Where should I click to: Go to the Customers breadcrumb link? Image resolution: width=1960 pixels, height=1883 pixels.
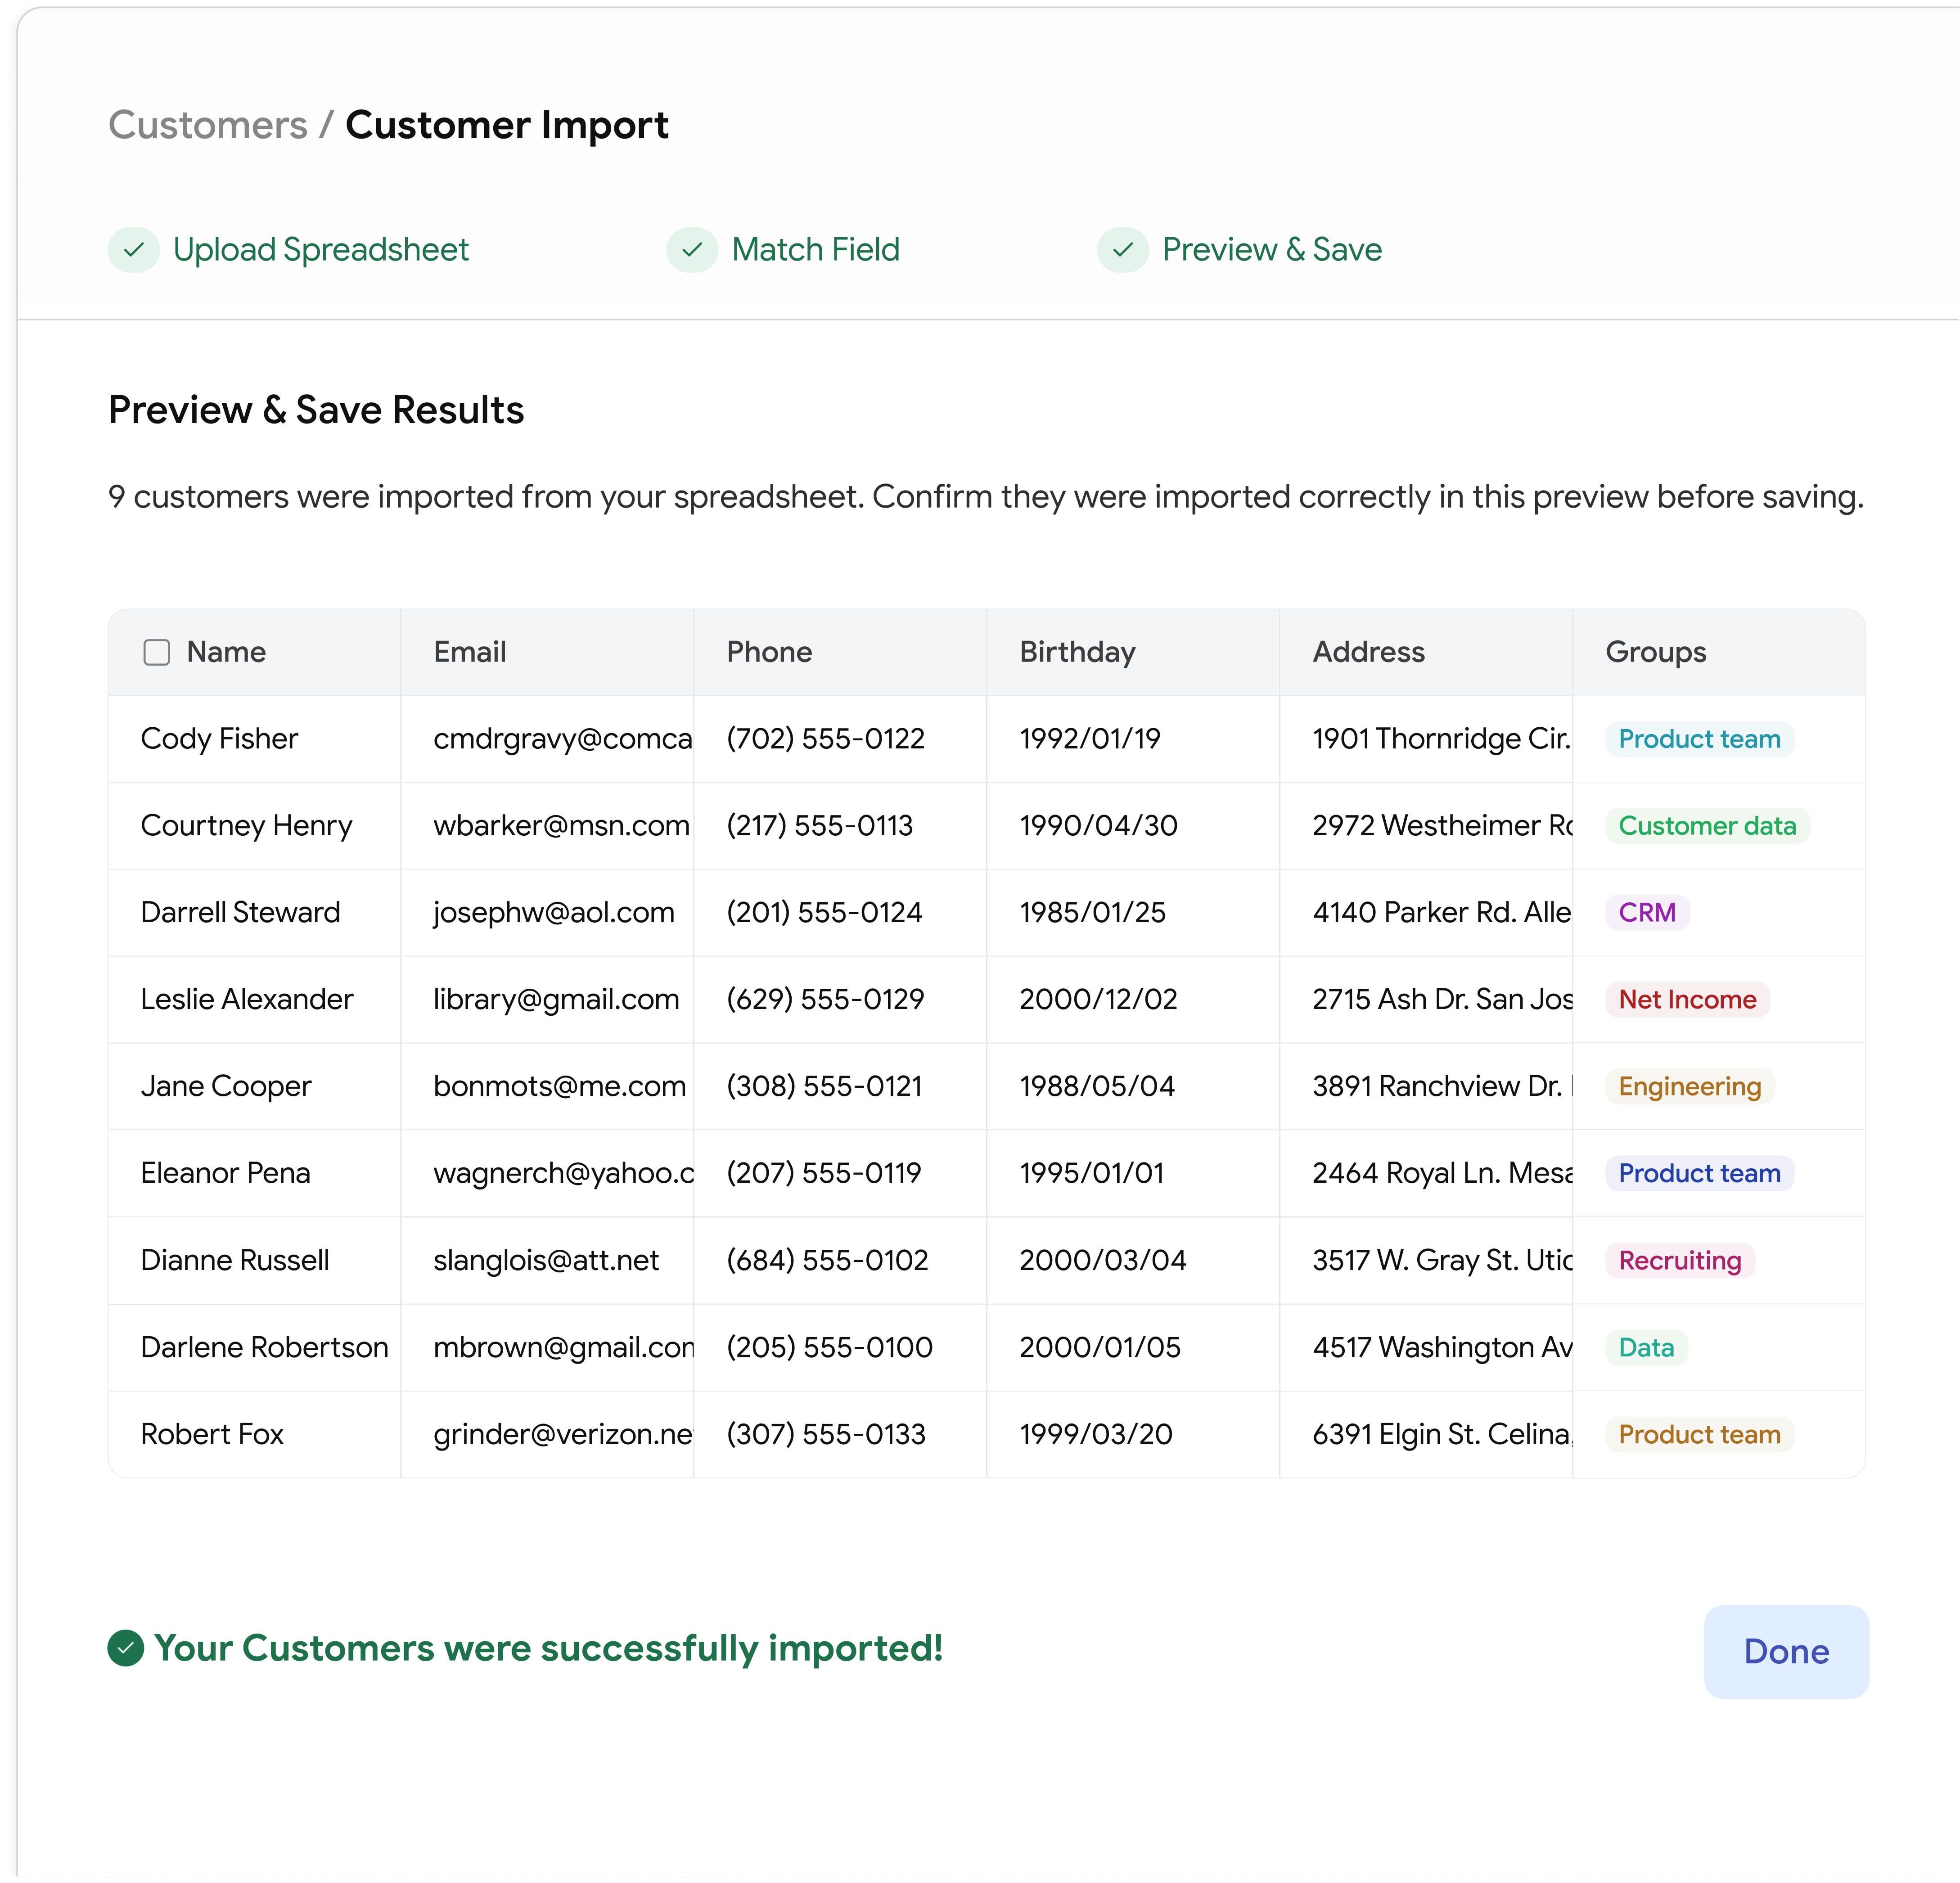click(208, 125)
